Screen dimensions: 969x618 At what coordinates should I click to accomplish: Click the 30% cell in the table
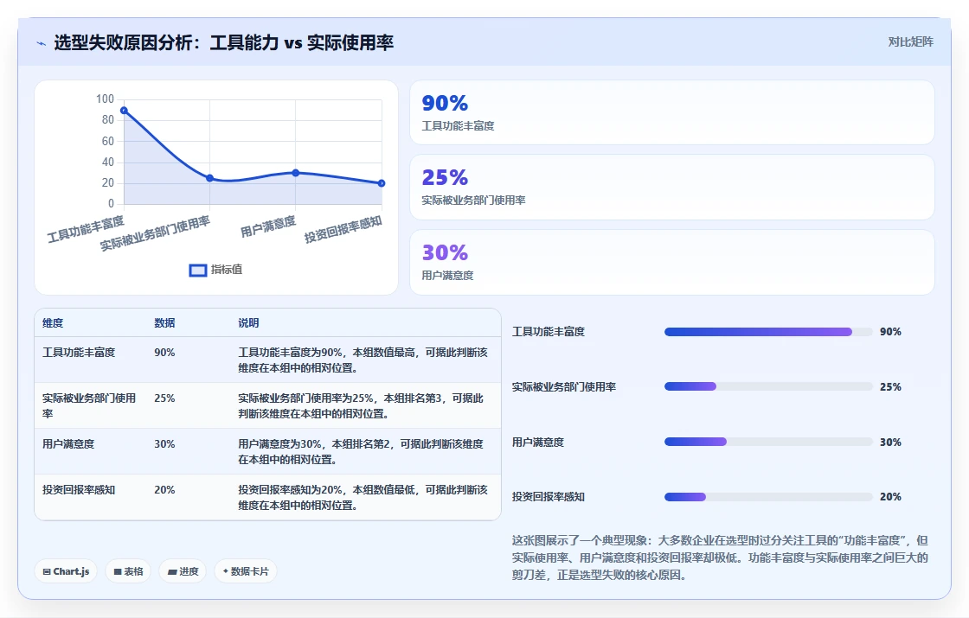click(165, 444)
